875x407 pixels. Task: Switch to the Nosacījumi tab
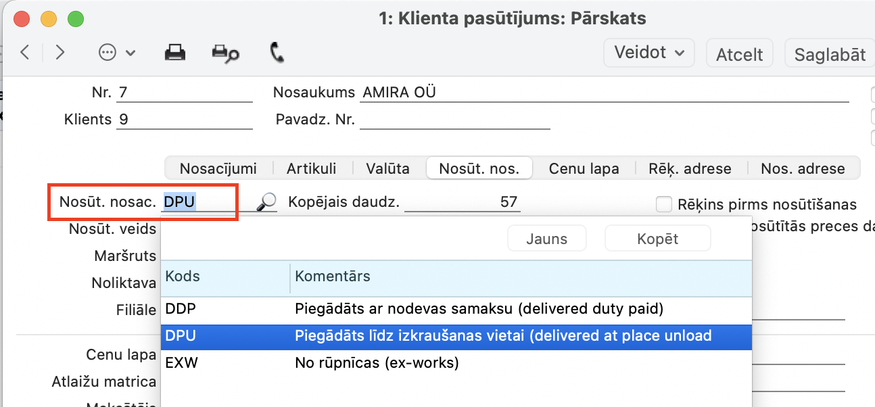218,168
